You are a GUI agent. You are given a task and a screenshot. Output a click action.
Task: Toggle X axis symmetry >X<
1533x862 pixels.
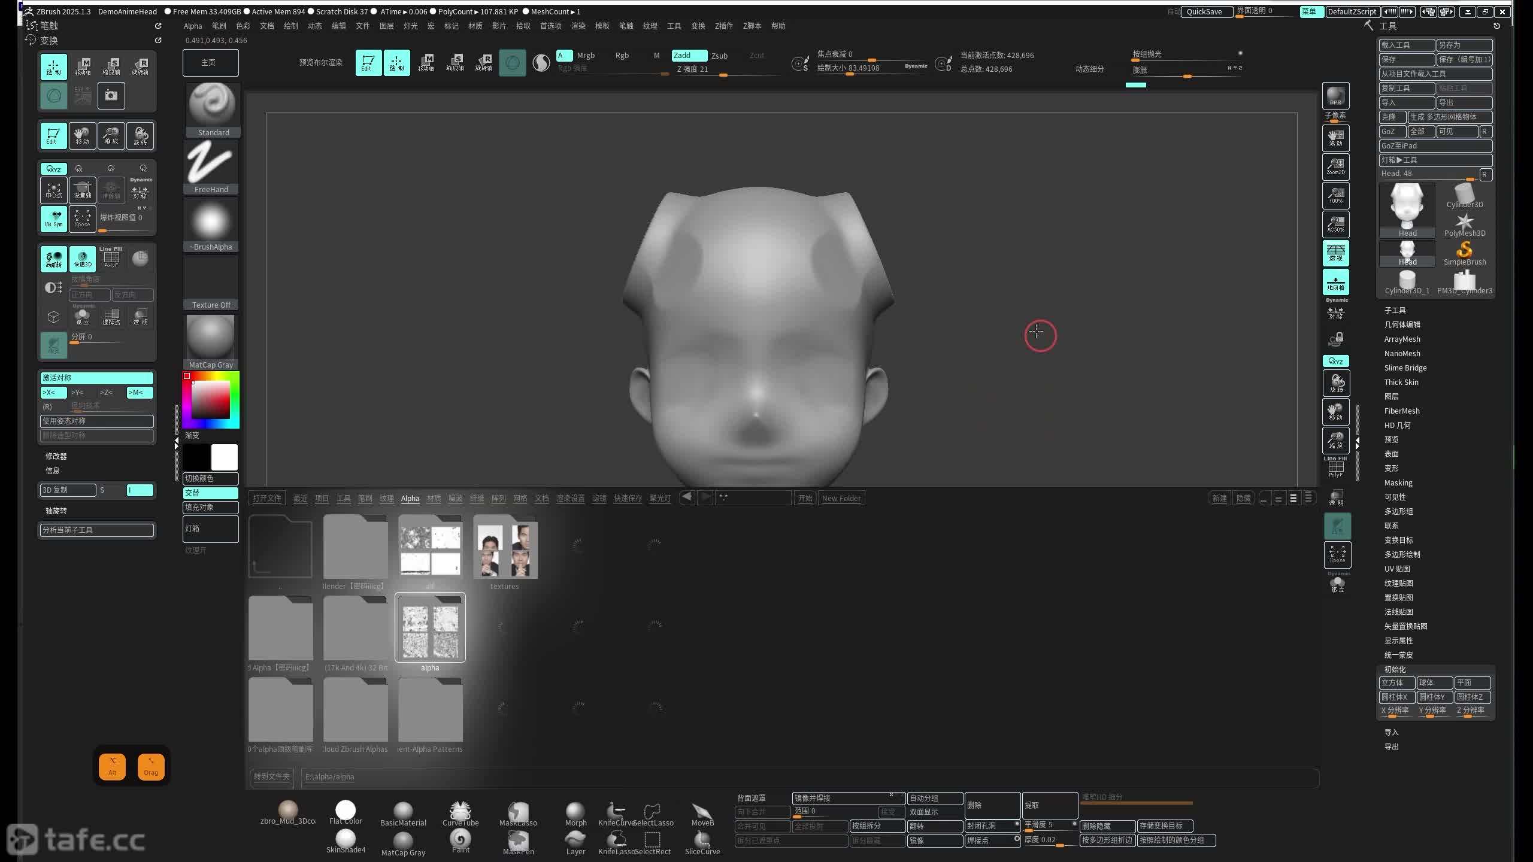click(x=53, y=393)
